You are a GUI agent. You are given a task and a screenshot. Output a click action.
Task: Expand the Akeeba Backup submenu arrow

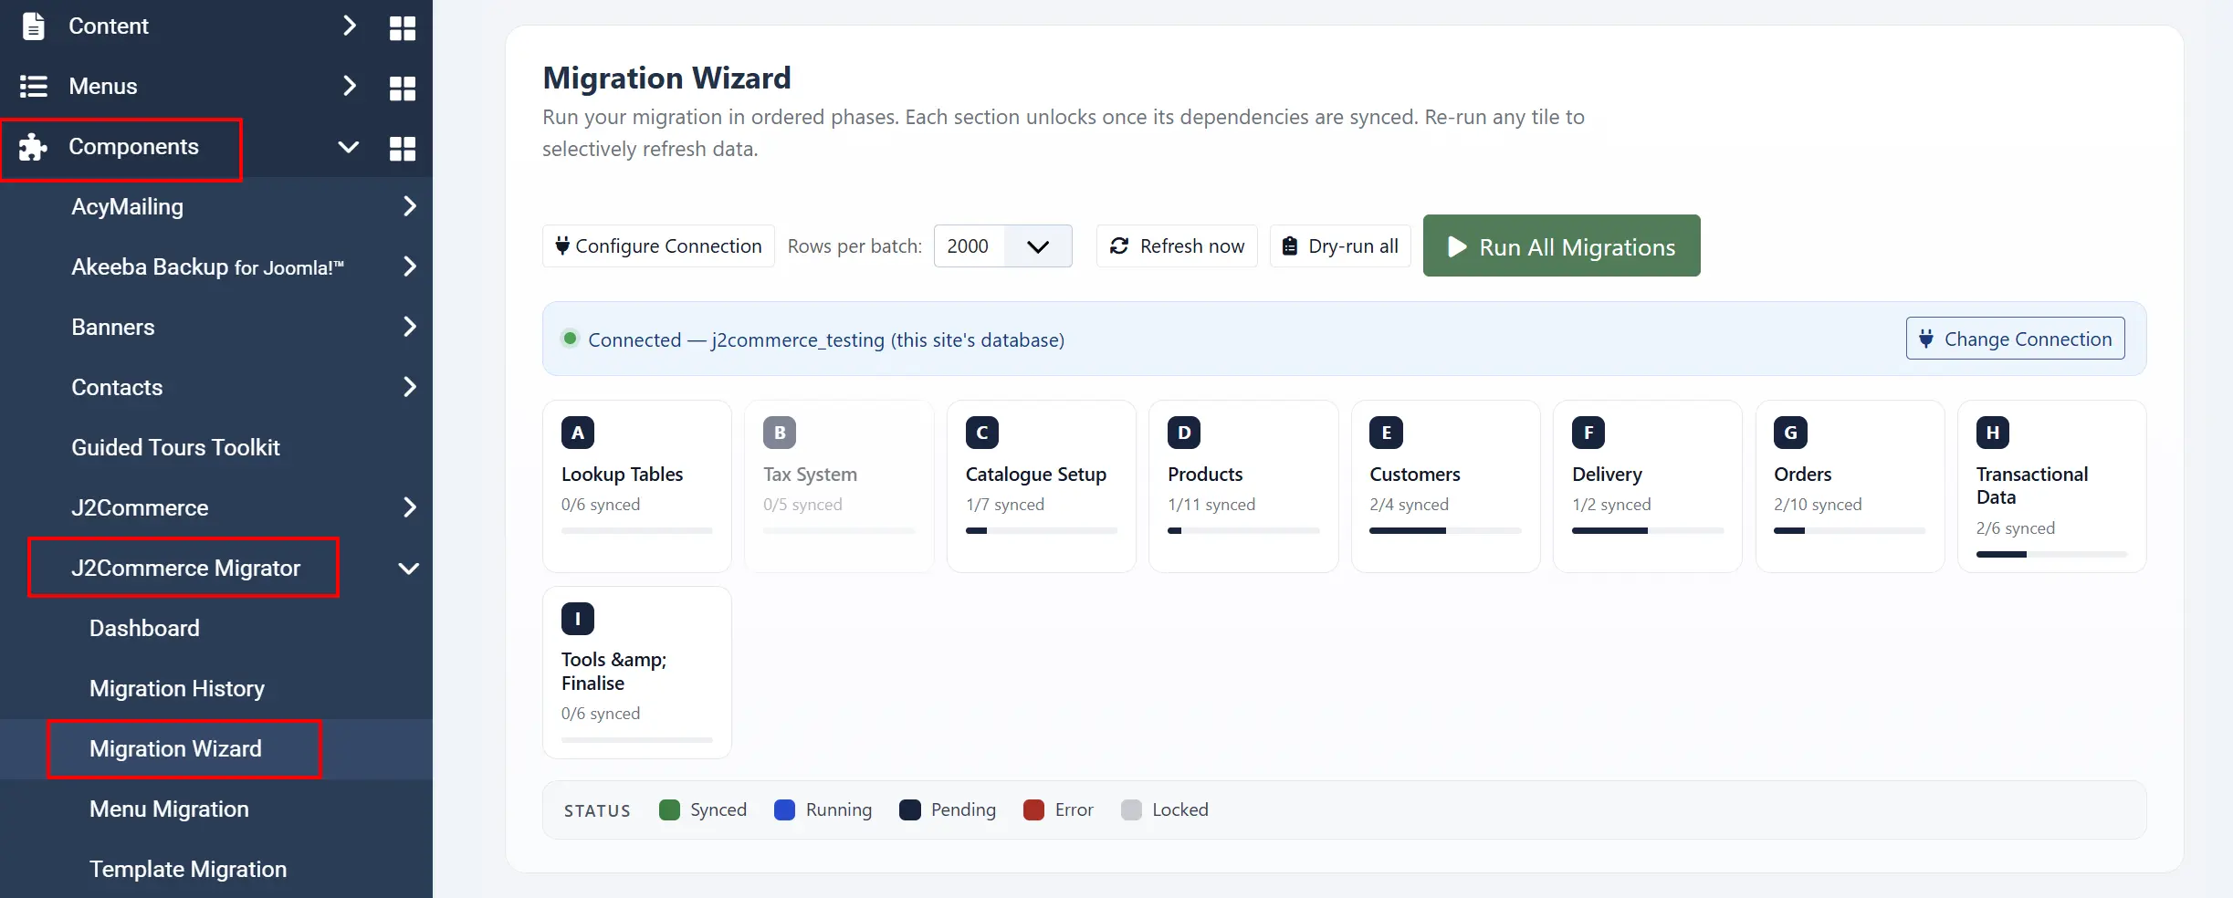pos(410,266)
